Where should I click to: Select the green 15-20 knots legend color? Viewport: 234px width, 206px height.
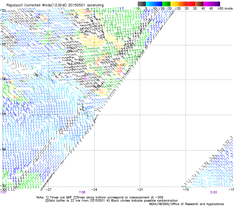coord(166,4)
